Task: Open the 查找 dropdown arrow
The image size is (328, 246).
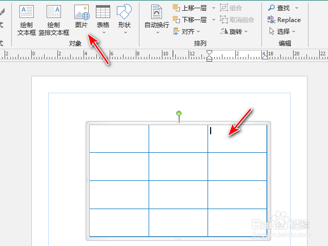Action: point(297,8)
